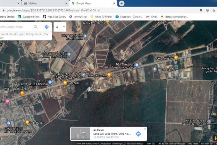
Task: Open the Nhập Từ Firefox bookmarks folder
Action: coord(101,17)
